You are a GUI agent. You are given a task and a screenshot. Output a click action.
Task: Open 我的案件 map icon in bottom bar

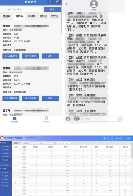pos(15,118)
